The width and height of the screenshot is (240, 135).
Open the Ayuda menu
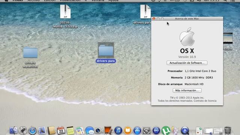(113, 1)
